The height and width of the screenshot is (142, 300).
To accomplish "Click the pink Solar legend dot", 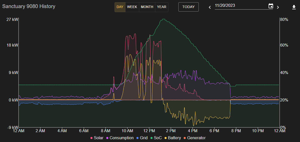I will click(x=91, y=138).
